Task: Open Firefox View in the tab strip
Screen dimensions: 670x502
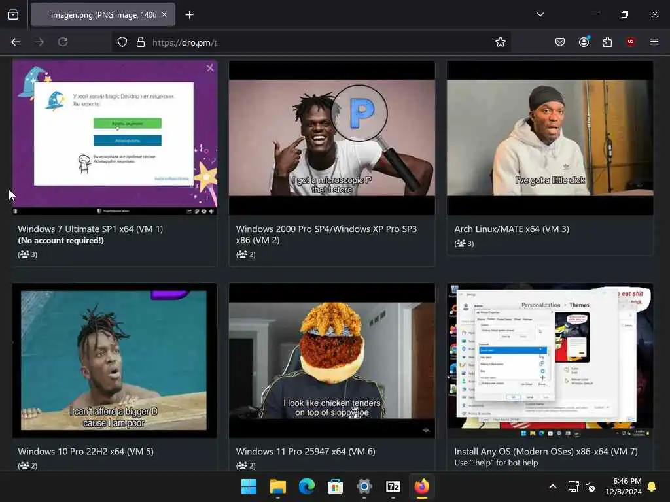Action: pos(13,15)
